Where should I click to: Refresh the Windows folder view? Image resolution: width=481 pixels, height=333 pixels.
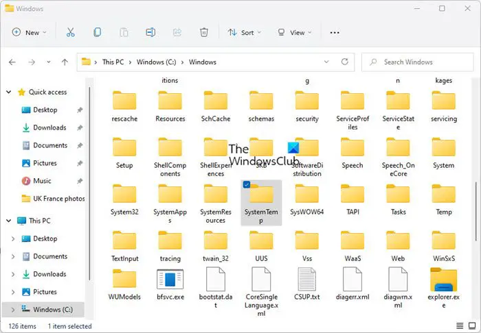pyautogui.click(x=345, y=62)
